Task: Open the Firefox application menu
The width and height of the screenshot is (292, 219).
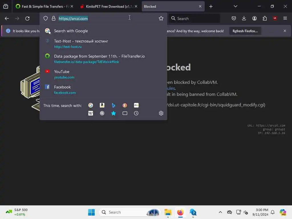Action: click(285, 18)
